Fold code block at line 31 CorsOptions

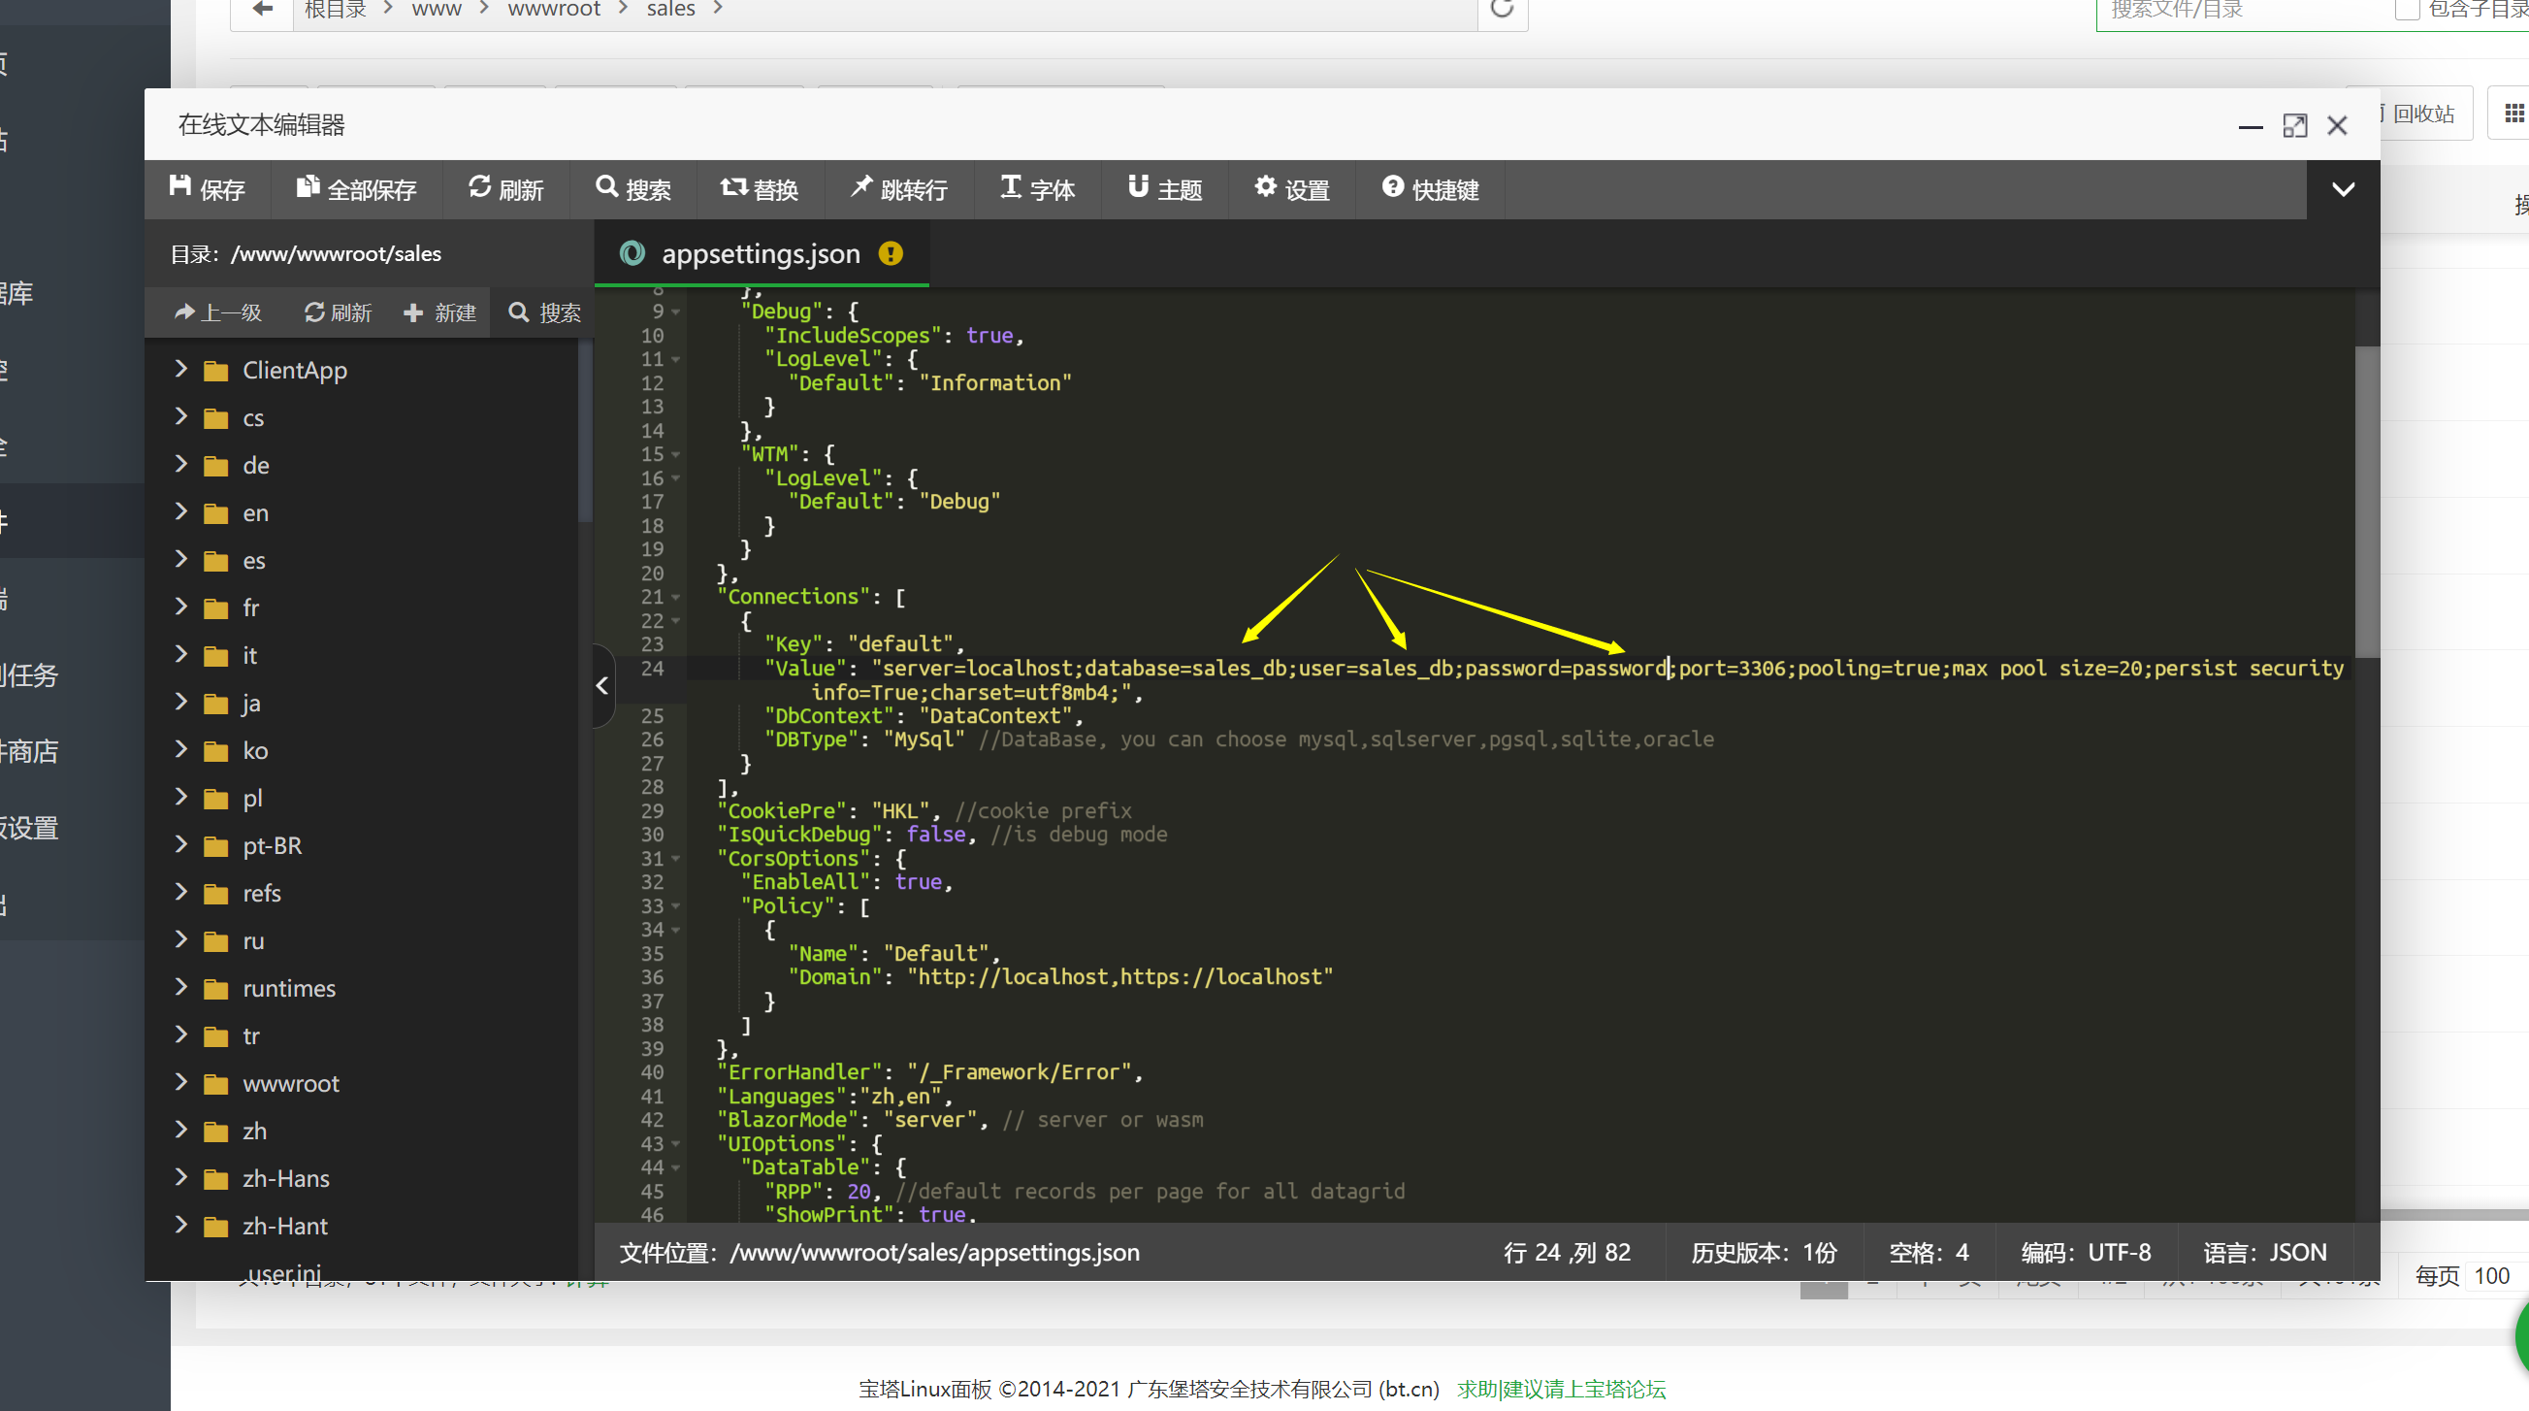[676, 859]
